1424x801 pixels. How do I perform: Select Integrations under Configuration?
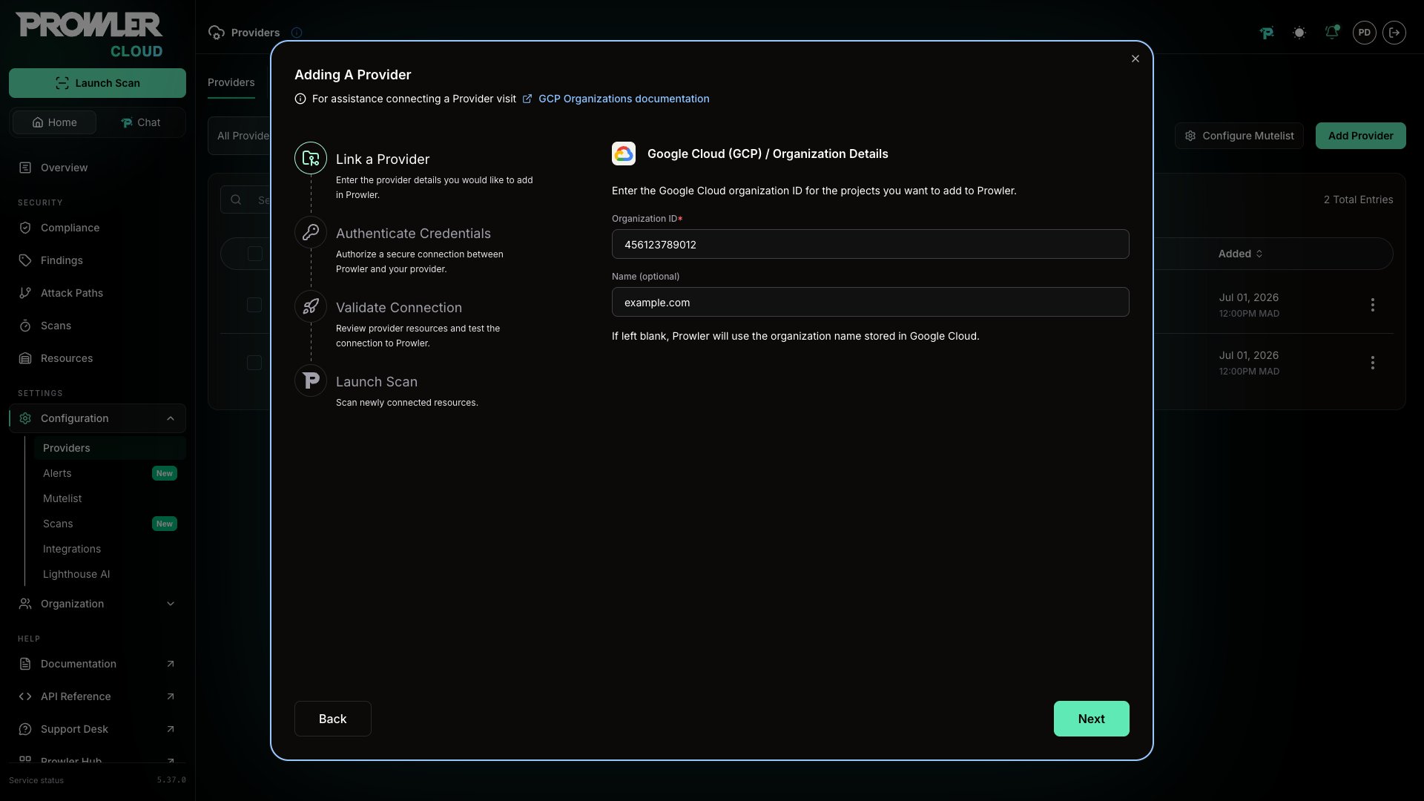(110, 549)
